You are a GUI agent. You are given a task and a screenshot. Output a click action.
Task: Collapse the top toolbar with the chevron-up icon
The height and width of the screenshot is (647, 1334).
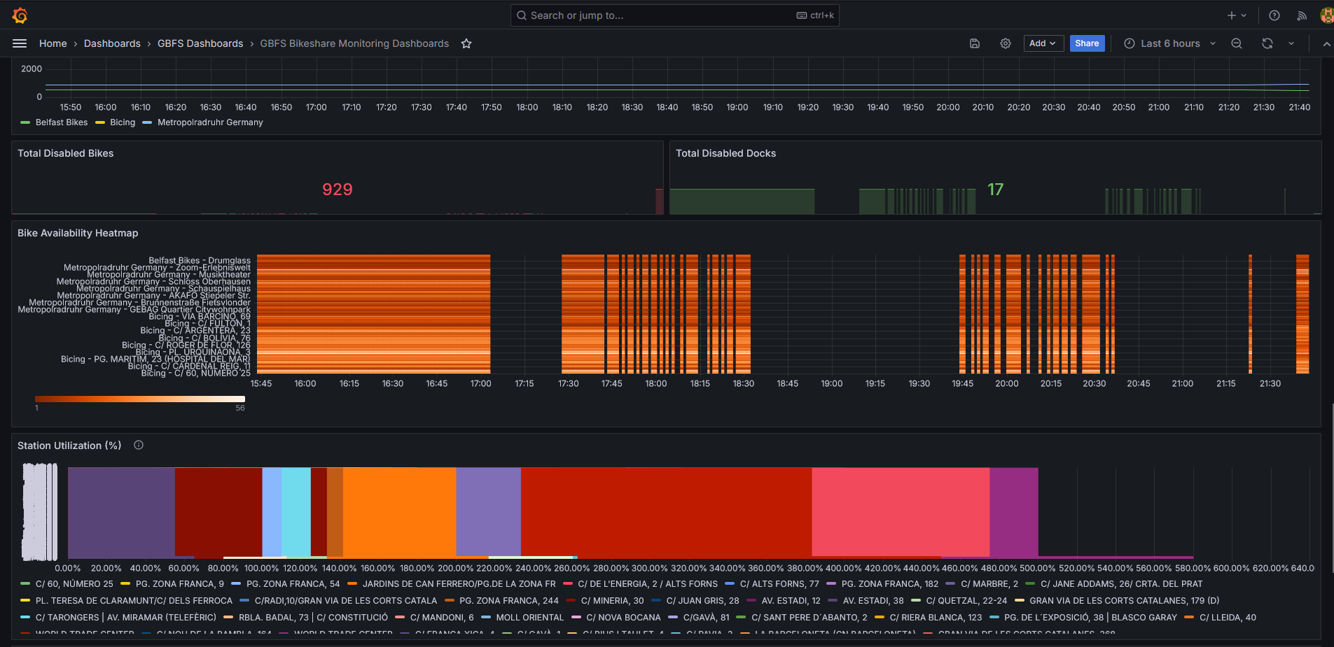(1326, 43)
